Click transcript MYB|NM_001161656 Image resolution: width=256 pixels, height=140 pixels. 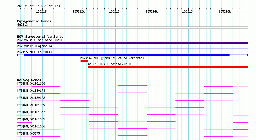point(31,126)
